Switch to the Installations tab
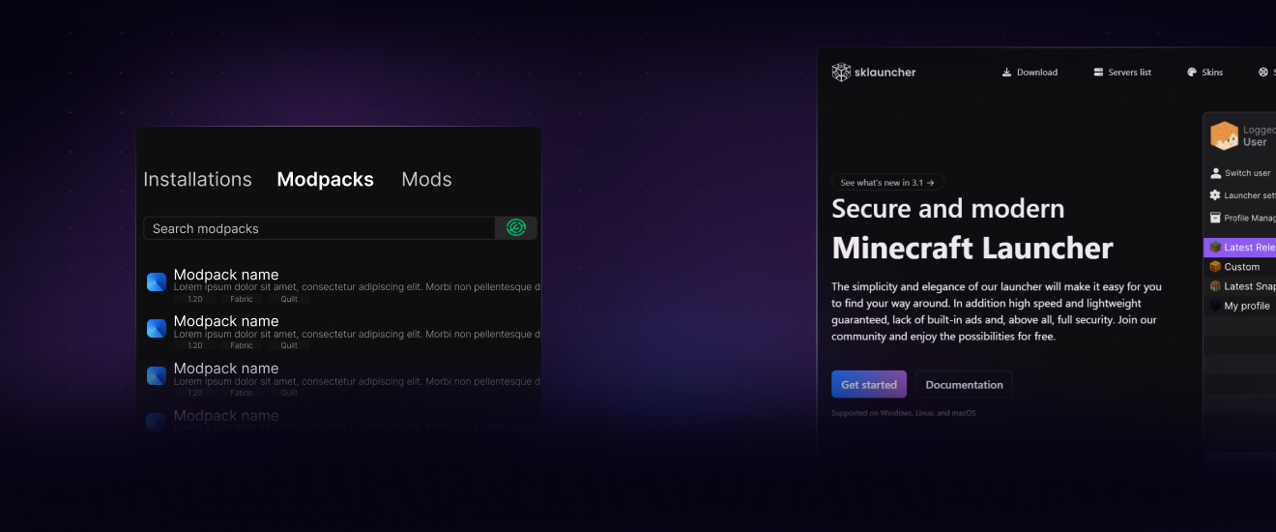This screenshot has height=532, width=1276. pyautogui.click(x=197, y=180)
